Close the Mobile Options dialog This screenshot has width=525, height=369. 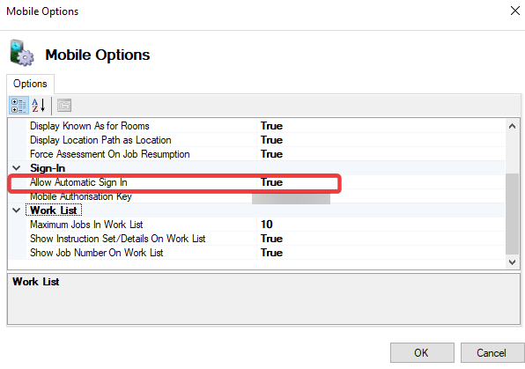(515, 11)
